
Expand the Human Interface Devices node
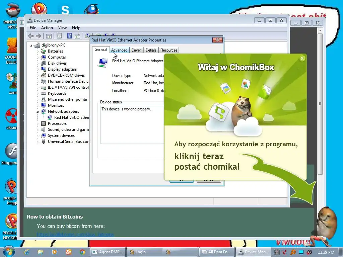(38, 82)
